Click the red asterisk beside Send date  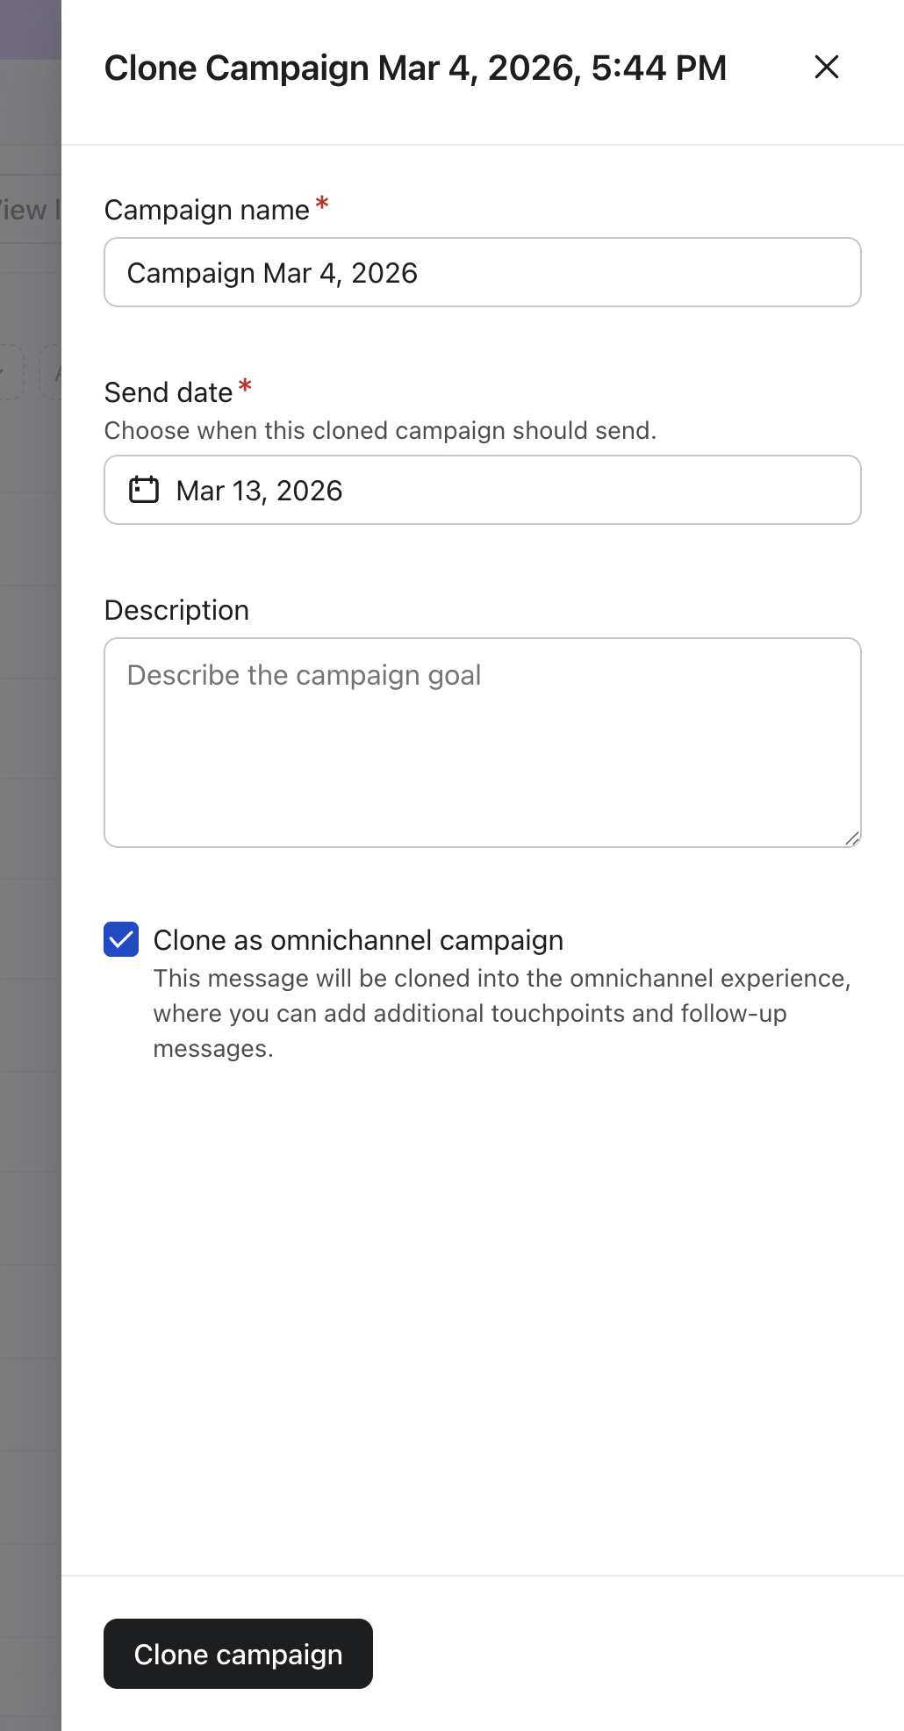click(x=245, y=386)
